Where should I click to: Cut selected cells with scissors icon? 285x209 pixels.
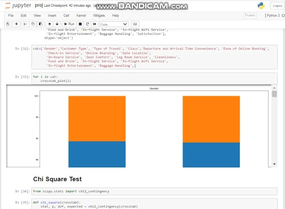(25, 24)
